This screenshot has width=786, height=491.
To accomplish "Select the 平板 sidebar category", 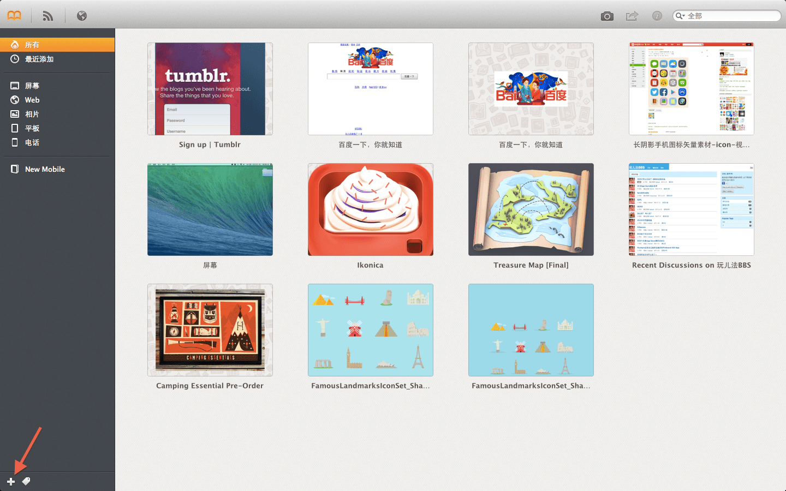I will point(32,128).
